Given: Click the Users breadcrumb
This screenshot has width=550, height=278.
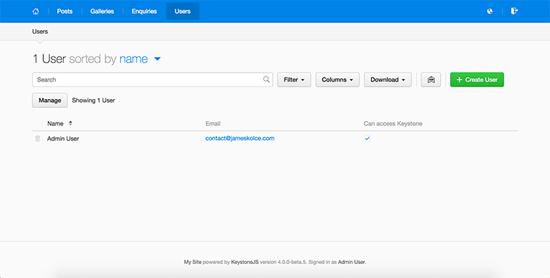Looking at the screenshot, I should [x=40, y=32].
